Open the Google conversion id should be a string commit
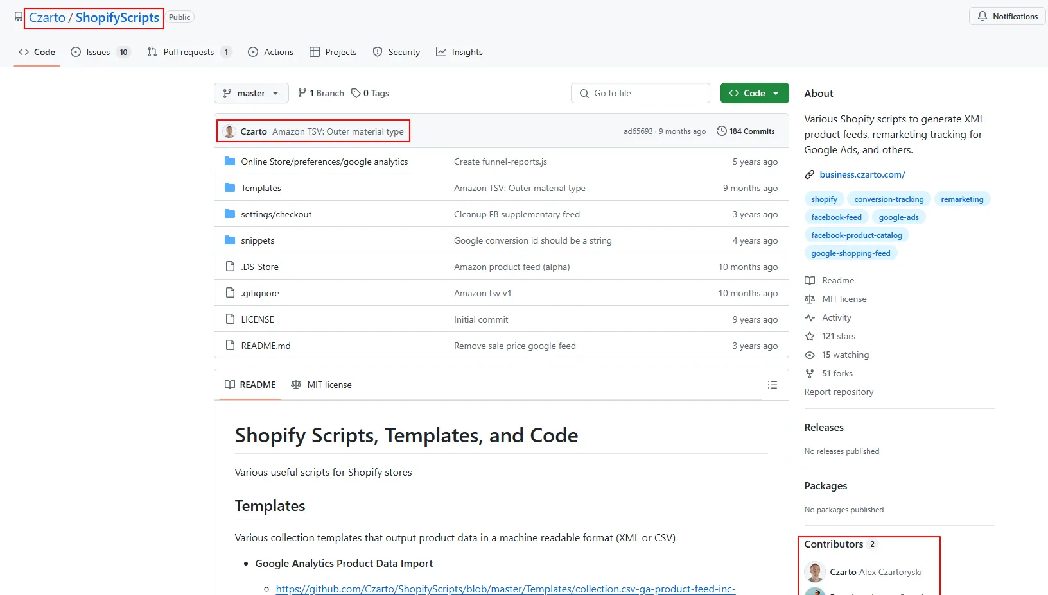Viewport: 1048px width, 595px height. 533,240
